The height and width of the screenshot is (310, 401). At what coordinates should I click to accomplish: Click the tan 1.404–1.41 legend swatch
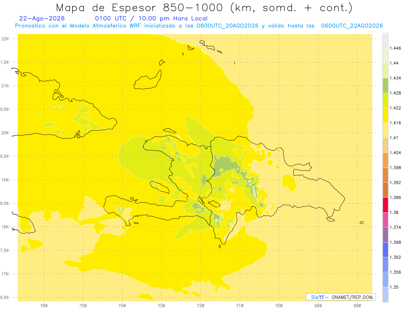pyautogui.click(x=385, y=145)
